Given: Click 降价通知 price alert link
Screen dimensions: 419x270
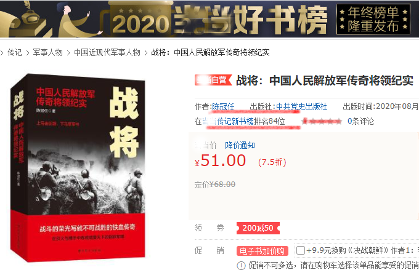Looking at the screenshot, I should pyautogui.click(x=240, y=145).
